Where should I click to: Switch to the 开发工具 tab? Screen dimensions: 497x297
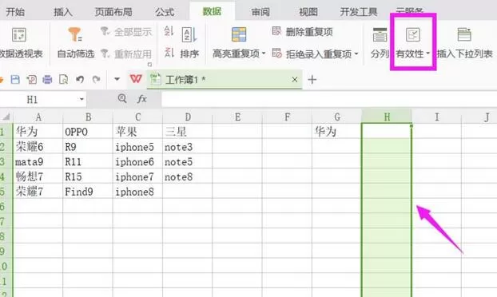[359, 12]
